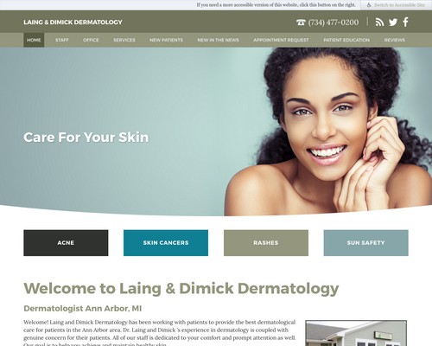This screenshot has width=432, height=346.
Task: Open the Staff menu
Action: 62,40
